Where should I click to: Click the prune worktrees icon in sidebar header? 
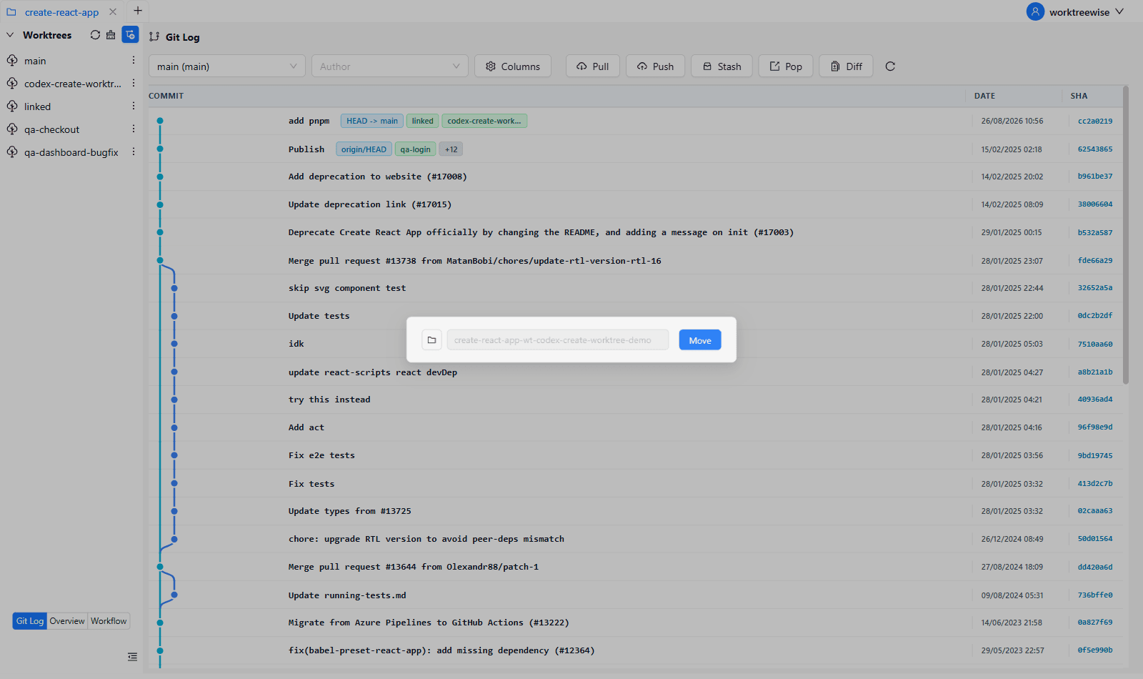[x=111, y=35]
